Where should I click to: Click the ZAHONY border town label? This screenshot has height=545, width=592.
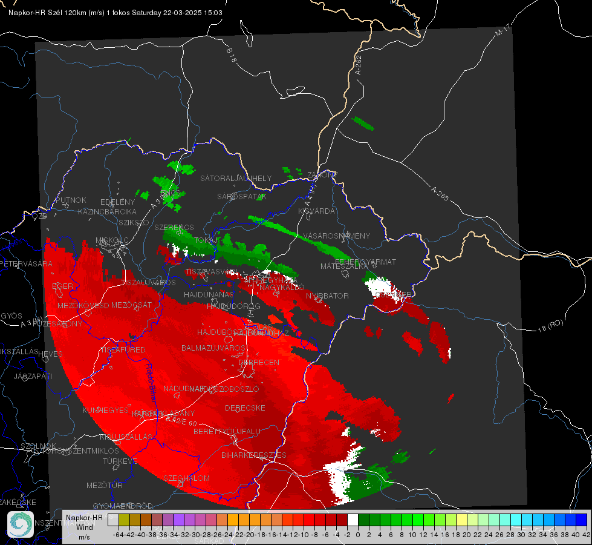click(x=322, y=175)
